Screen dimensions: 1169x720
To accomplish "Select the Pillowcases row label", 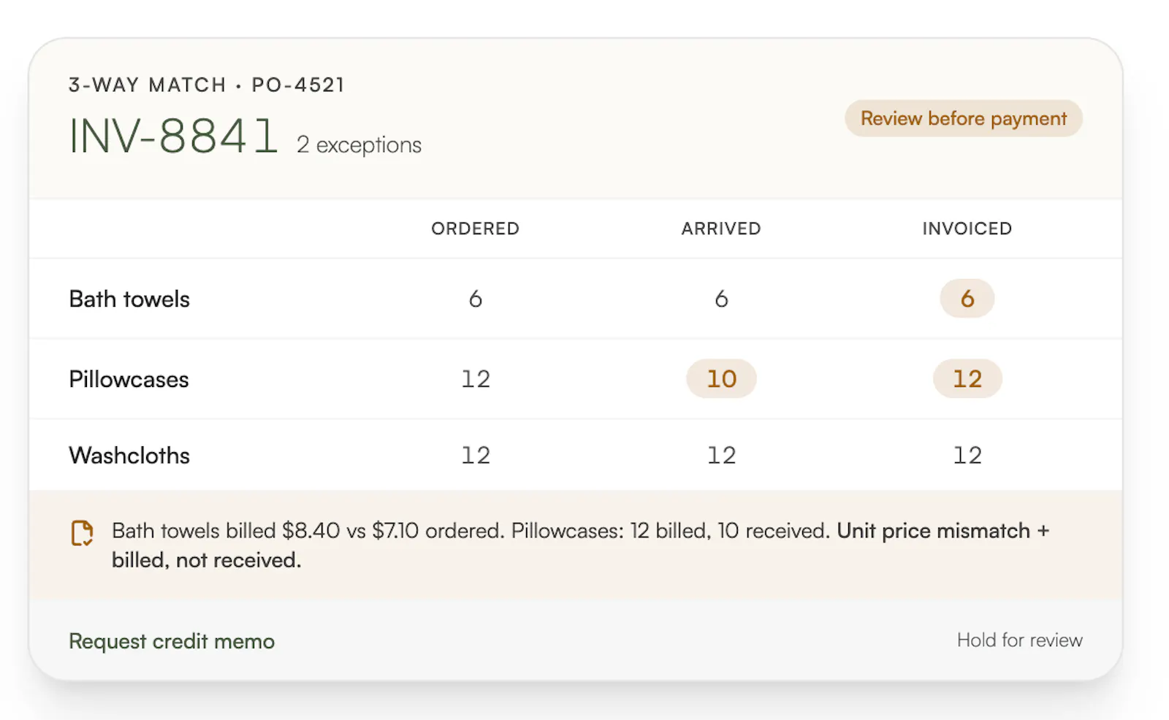I will coord(129,379).
